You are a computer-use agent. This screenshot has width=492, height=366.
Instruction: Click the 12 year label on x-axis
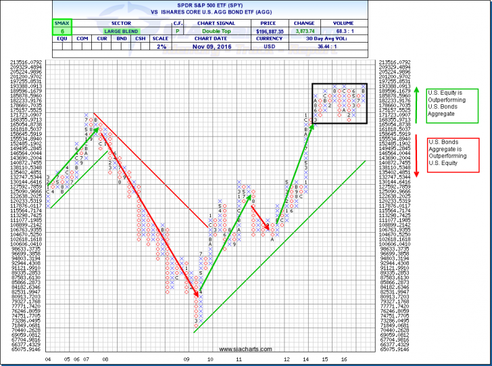[x=287, y=359]
